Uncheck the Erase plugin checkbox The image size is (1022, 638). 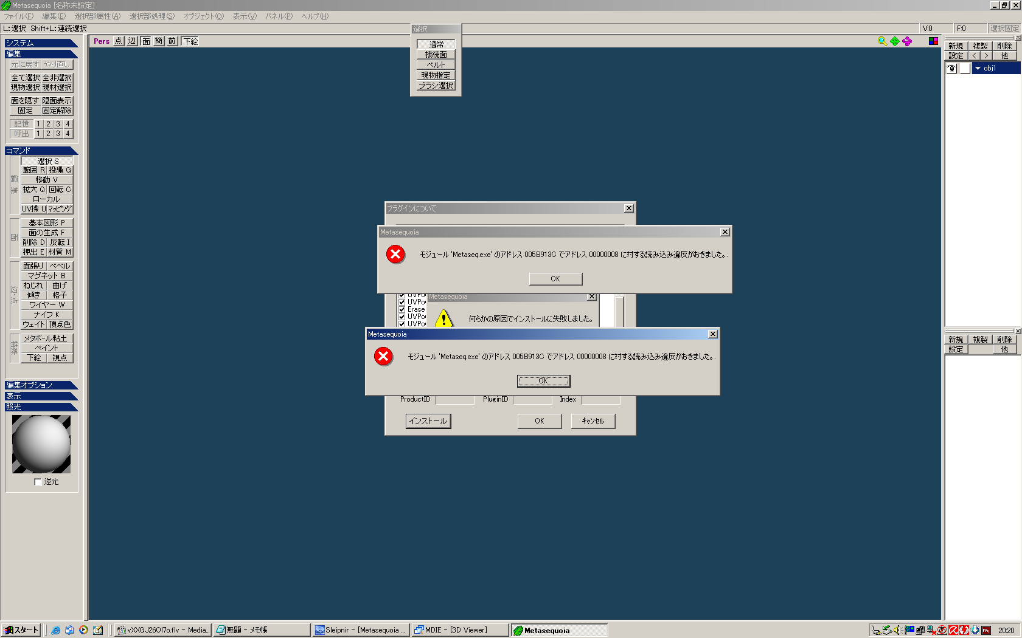click(401, 309)
